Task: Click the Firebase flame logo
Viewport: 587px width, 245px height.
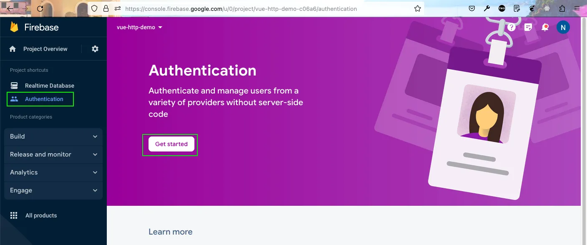Action: [14, 27]
